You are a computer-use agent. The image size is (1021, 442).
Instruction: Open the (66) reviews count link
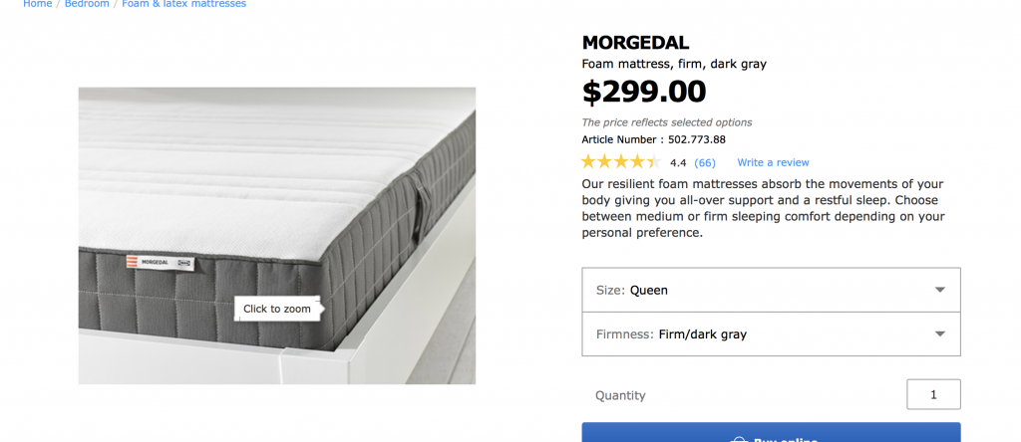[705, 162]
